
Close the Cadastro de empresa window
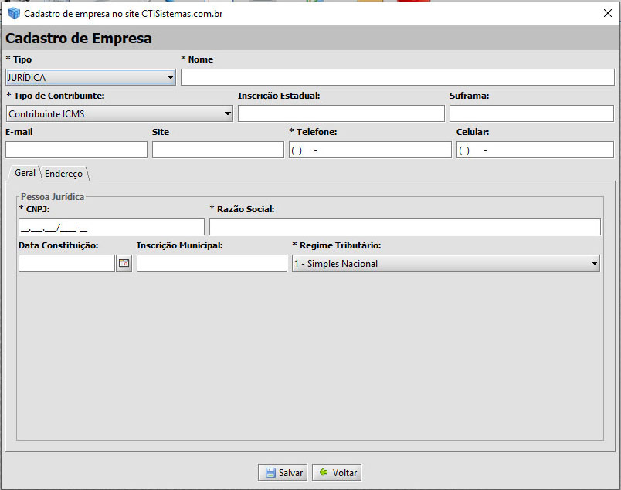click(x=607, y=13)
